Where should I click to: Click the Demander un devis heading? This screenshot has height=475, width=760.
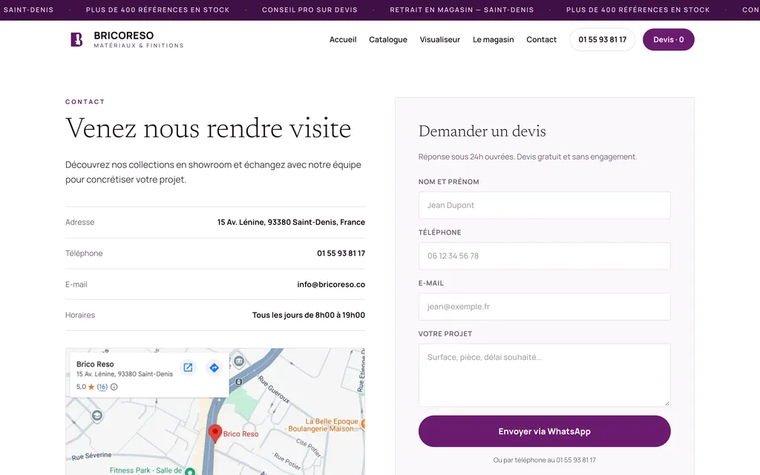482,131
